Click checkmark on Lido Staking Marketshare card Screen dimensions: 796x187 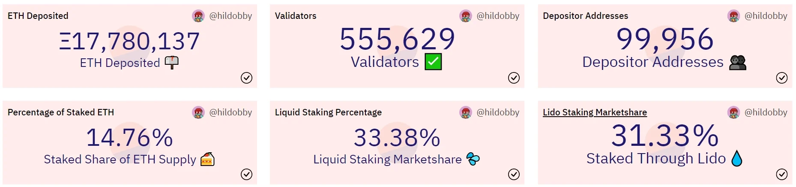[x=782, y=174]
